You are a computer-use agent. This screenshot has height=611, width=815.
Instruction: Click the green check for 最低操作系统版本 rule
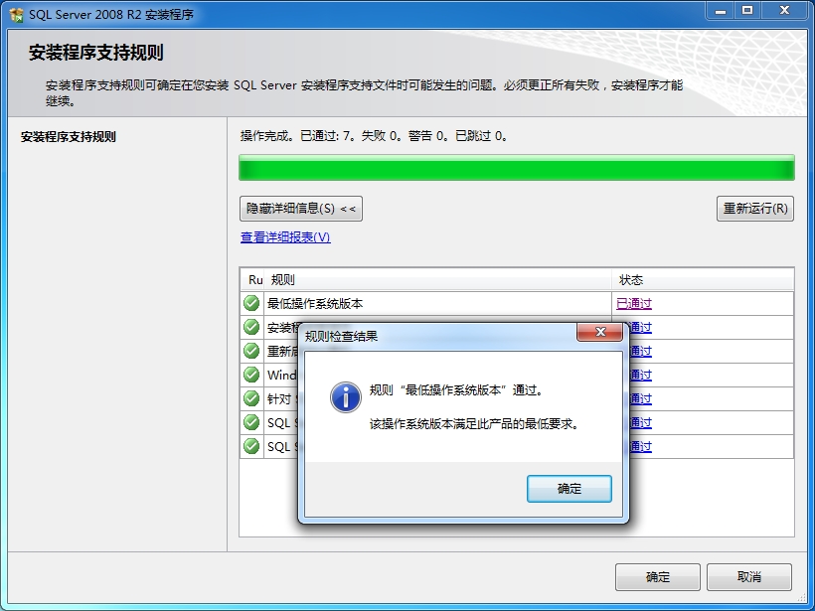pyautogui.click(x=251, y=303)
